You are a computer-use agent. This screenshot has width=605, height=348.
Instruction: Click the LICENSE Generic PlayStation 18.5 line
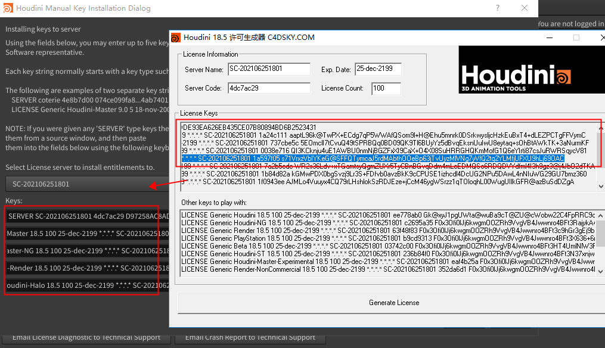point(388,238)
